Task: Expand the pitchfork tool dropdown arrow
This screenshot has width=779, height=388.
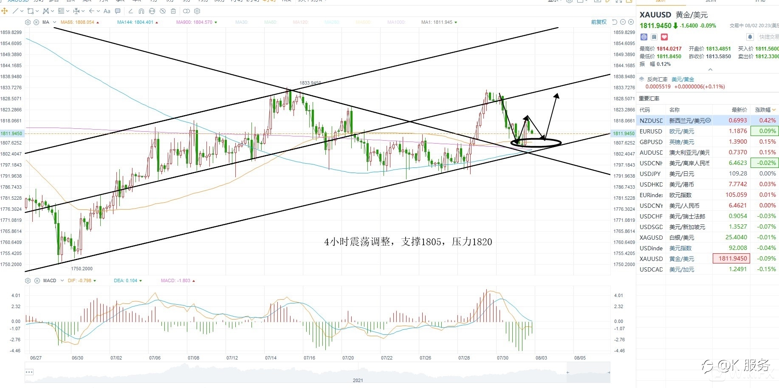Action: click(x=53, y=11)
